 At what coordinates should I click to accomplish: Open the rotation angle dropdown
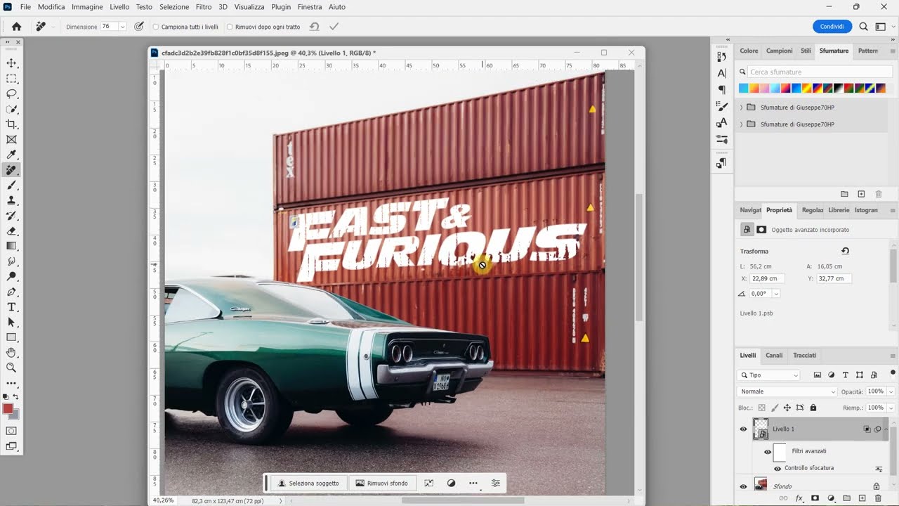777,294
